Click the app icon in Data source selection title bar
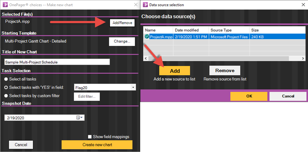Viewport: 308px width, 152px height. 145,5
